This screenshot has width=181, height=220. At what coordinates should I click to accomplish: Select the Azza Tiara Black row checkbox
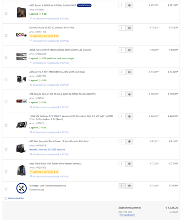point(6,171)
